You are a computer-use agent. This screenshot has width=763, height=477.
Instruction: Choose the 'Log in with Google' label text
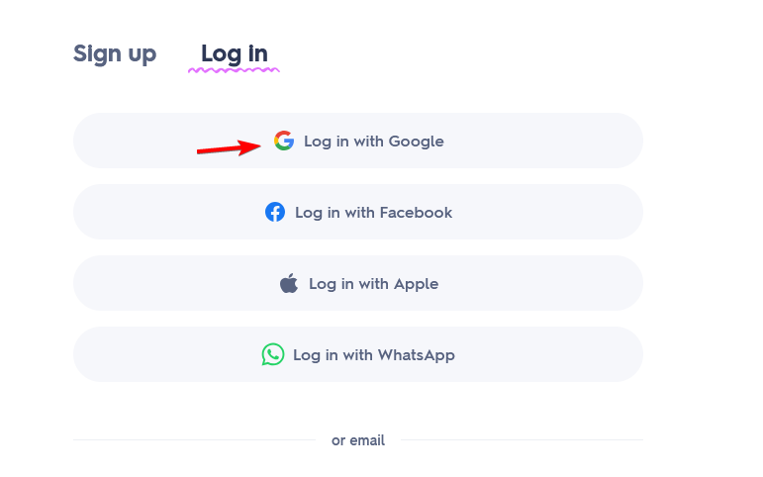(374, 142)
